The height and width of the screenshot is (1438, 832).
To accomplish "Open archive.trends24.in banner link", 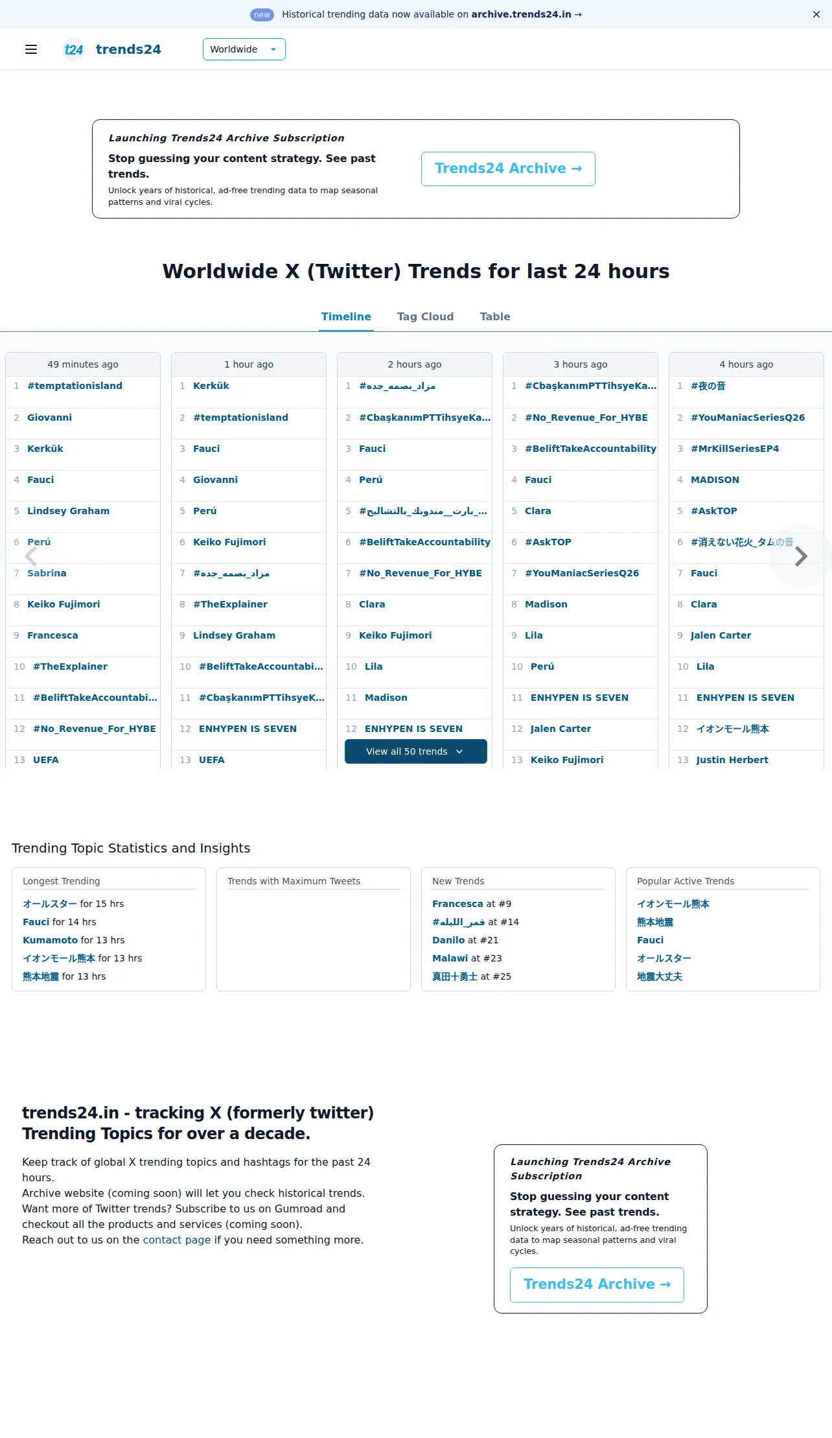I will 526,14.
